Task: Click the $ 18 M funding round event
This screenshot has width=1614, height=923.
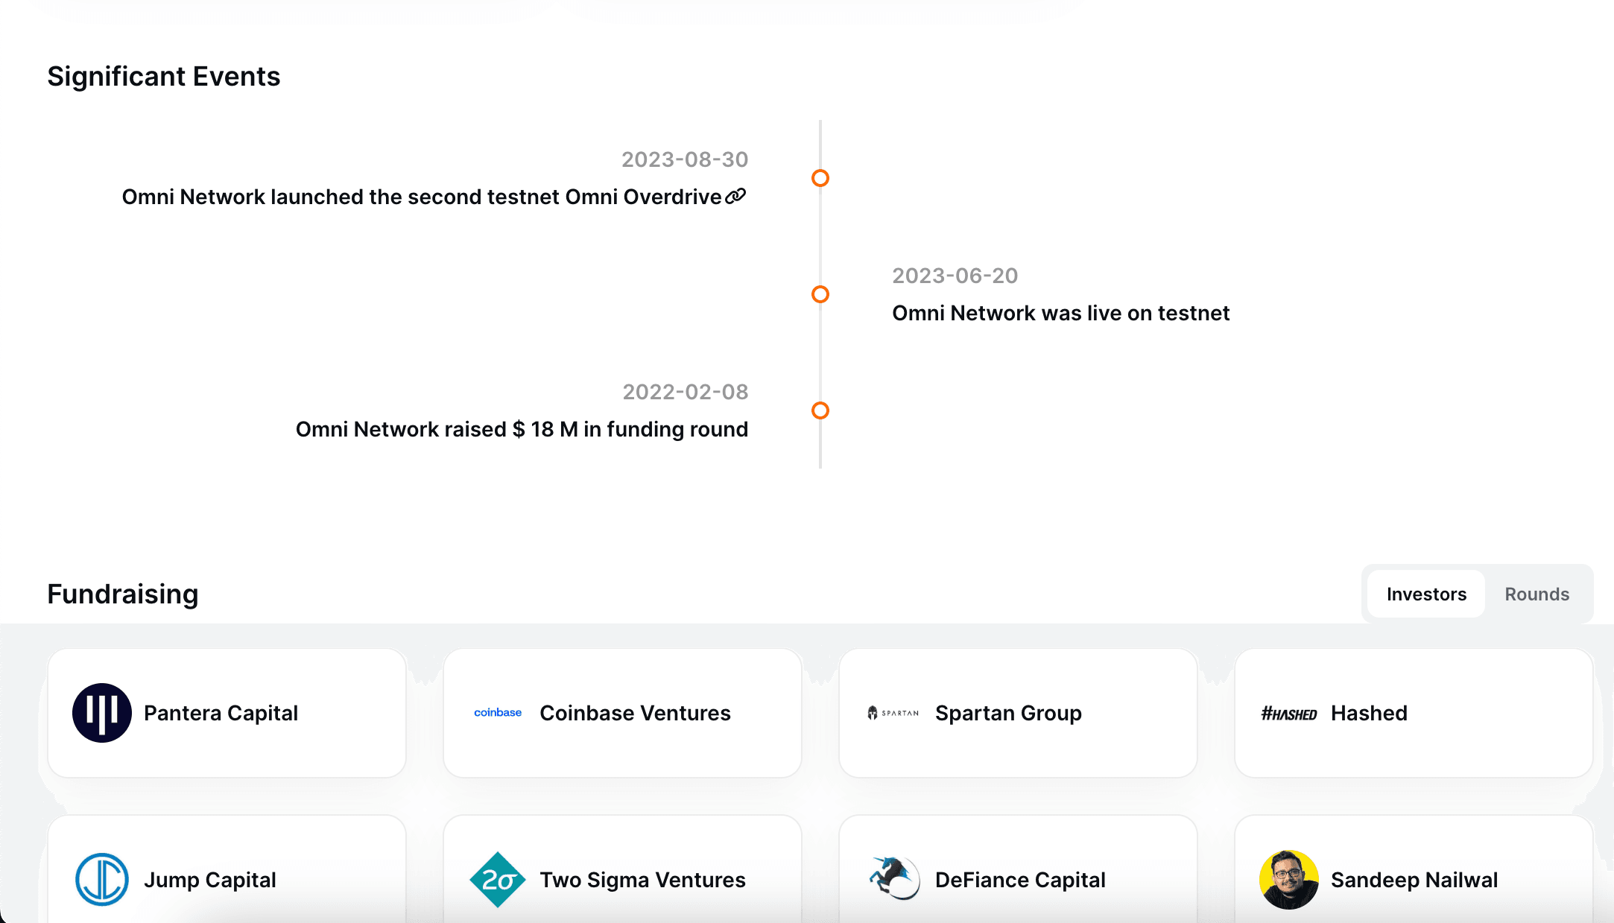Action: coord(522,429)
